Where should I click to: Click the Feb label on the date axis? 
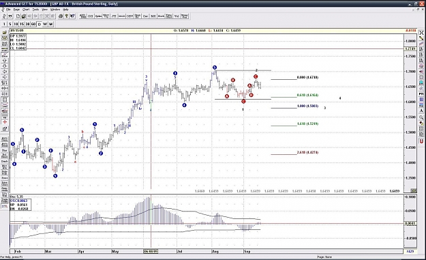pyautogui.click(x=18, y=251)
